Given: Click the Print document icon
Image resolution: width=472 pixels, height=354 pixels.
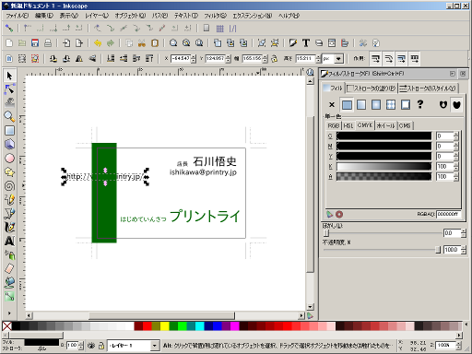Looking at the screenshot, I should click(x=48, y=43).
